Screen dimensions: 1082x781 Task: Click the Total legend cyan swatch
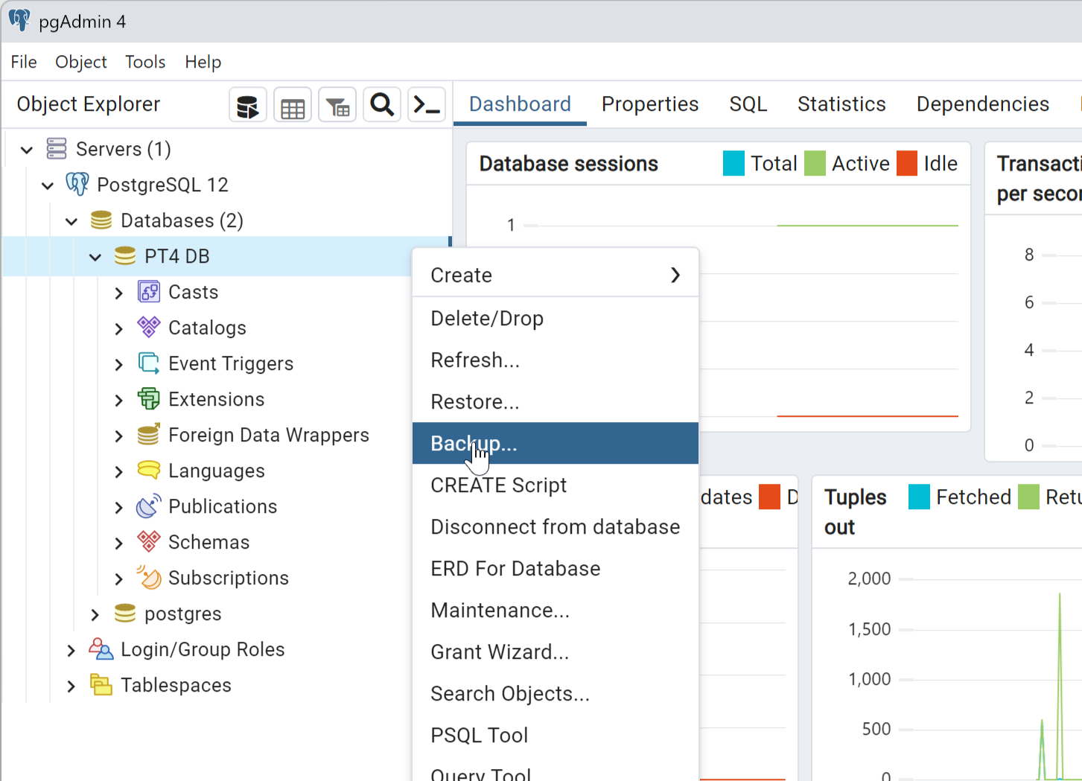733,164
